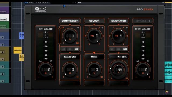Toggle the colour section power LED
172x97 pixels.
[102, 27]
